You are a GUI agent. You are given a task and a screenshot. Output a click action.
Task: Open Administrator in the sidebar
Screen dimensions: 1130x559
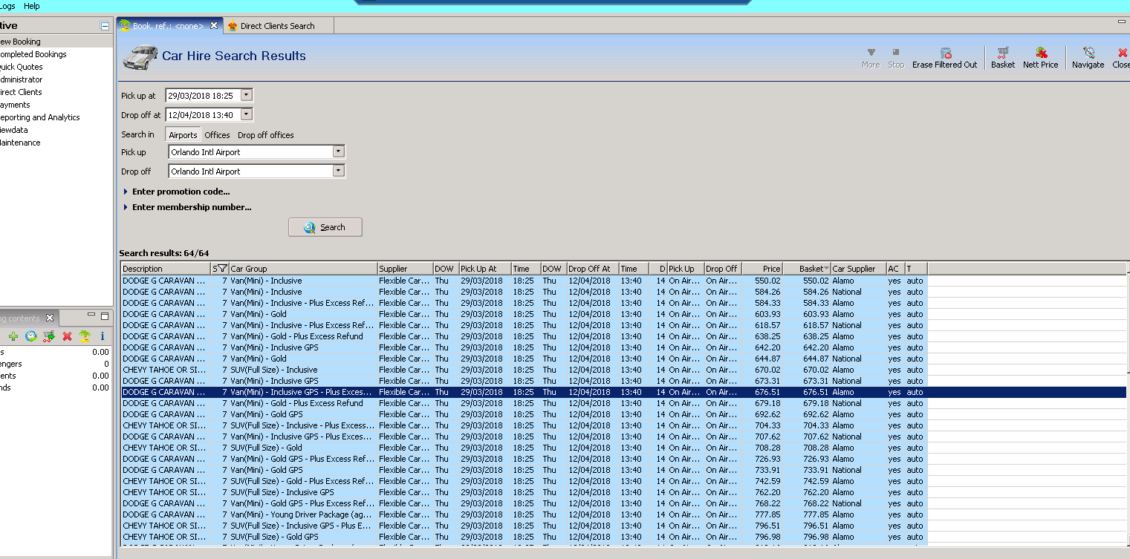pyautogui.click(x=22, y=79)
